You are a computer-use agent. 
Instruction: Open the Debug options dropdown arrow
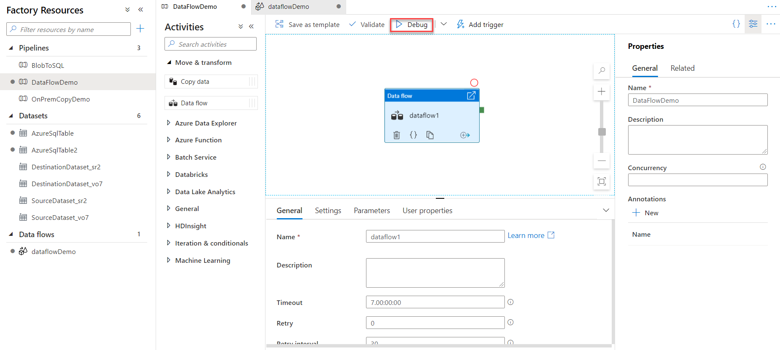[x=443, y=24]
